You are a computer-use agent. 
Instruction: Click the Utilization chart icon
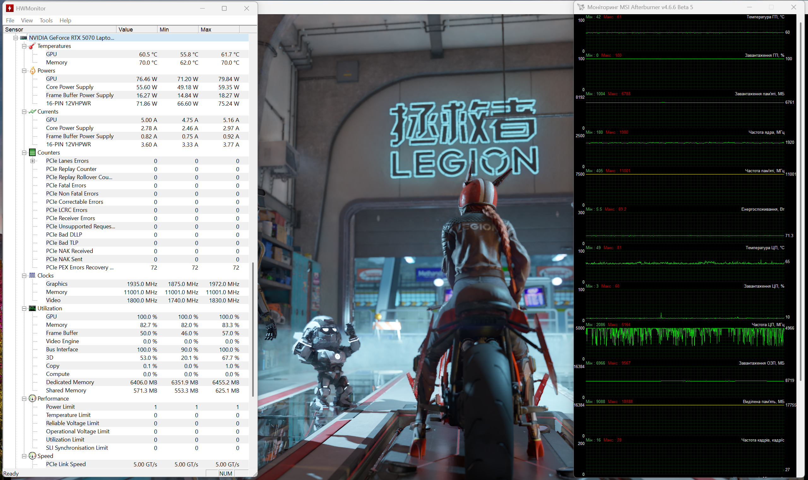click(x=33, y=308)
